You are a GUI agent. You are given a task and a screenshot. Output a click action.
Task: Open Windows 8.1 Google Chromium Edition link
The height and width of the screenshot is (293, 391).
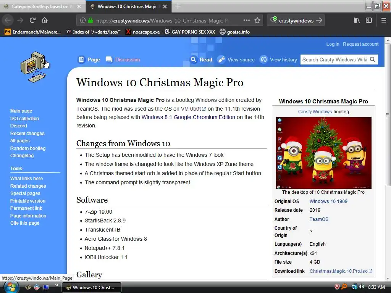188,117
